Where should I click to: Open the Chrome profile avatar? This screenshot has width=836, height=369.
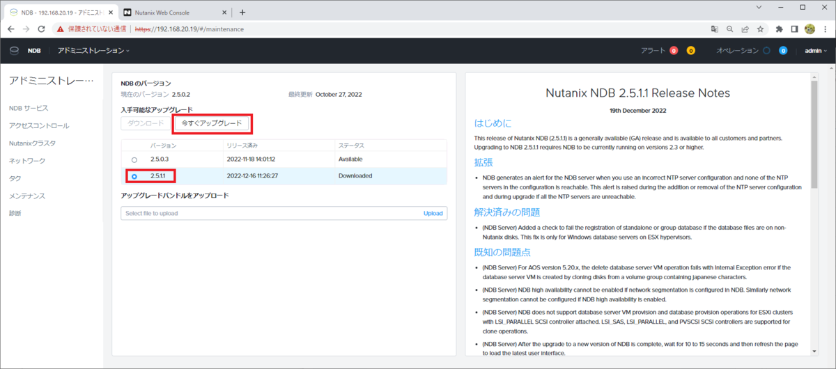(x=810, y=29)
